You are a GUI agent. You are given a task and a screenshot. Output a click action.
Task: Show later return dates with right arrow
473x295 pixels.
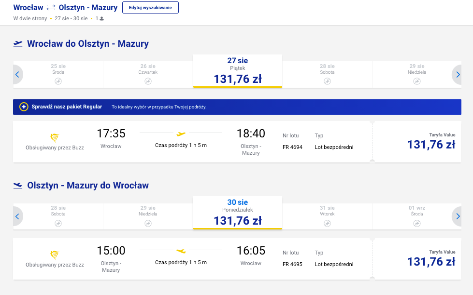[458, 216]
